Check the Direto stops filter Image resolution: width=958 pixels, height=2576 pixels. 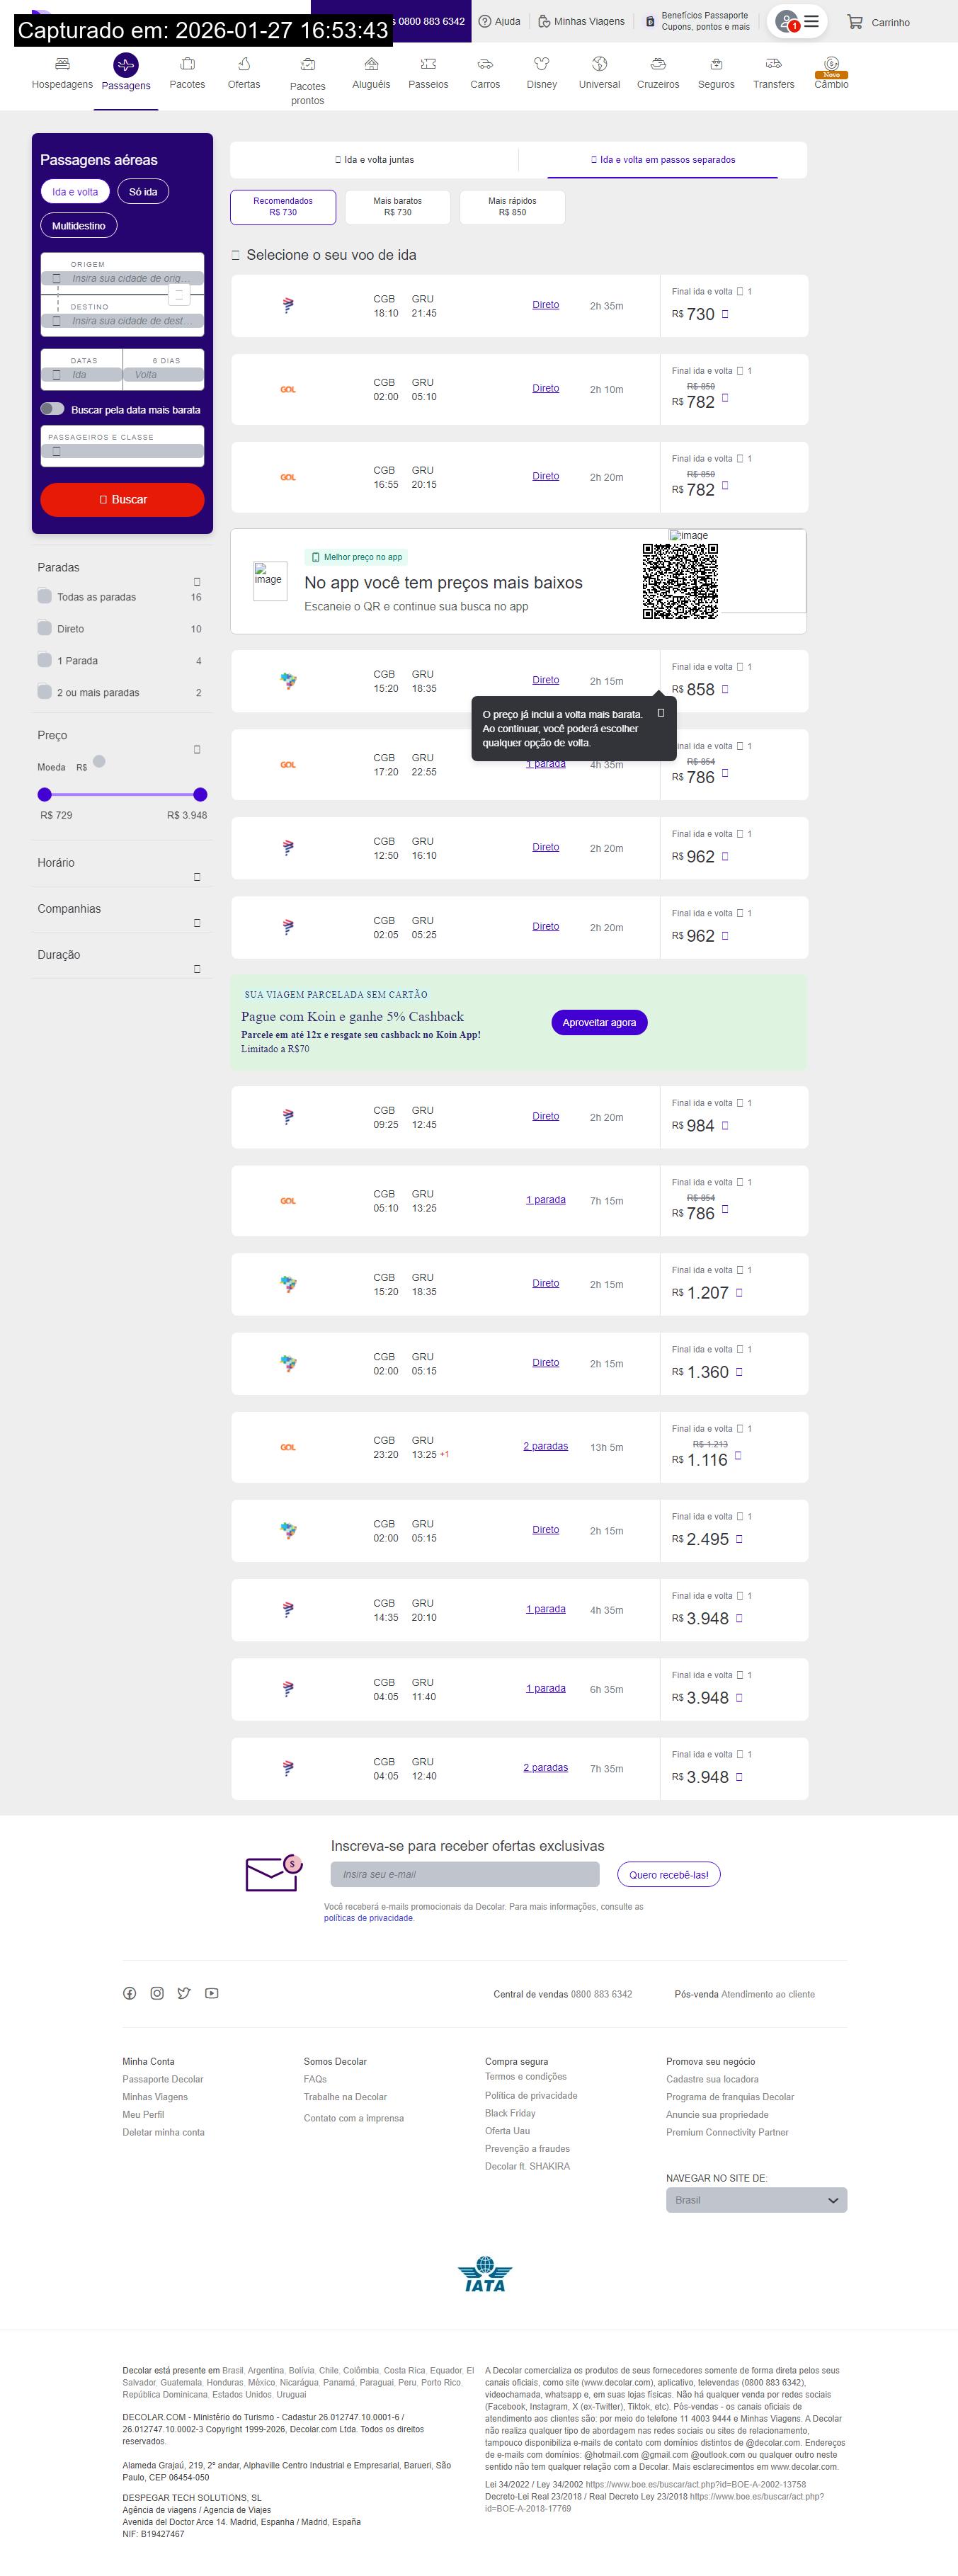tap(45, 629)
